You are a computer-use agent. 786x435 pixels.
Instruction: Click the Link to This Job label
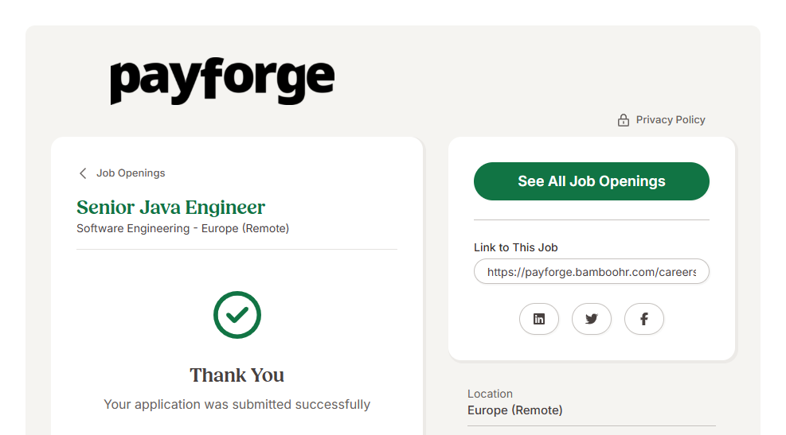point(515,247)
